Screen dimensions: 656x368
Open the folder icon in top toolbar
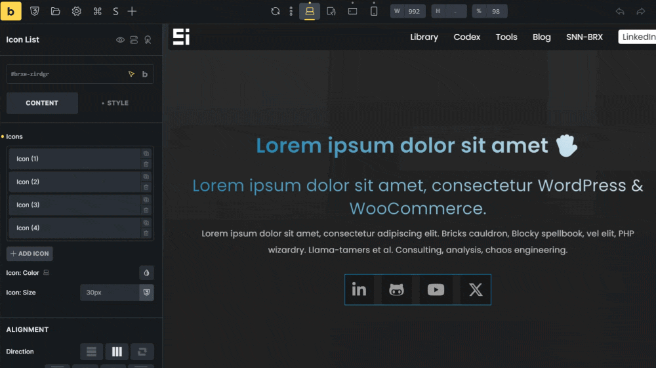pyautogui.click(x=55, y=11)
